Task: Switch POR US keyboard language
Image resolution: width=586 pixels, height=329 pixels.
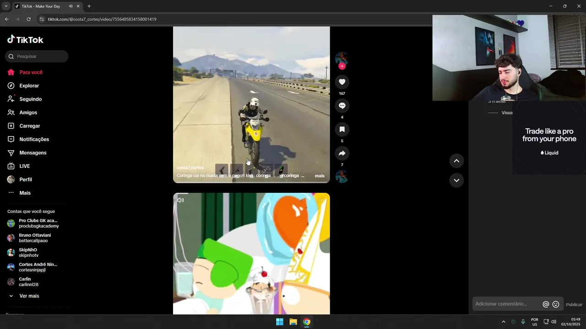Action: (x=535, y=322)
